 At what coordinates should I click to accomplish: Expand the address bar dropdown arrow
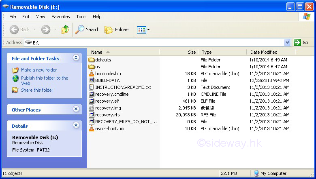287,42
